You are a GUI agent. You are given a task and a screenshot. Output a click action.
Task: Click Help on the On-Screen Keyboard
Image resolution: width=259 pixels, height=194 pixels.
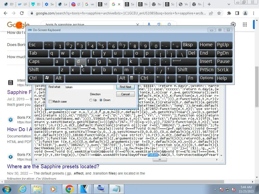tap(224, 78)
